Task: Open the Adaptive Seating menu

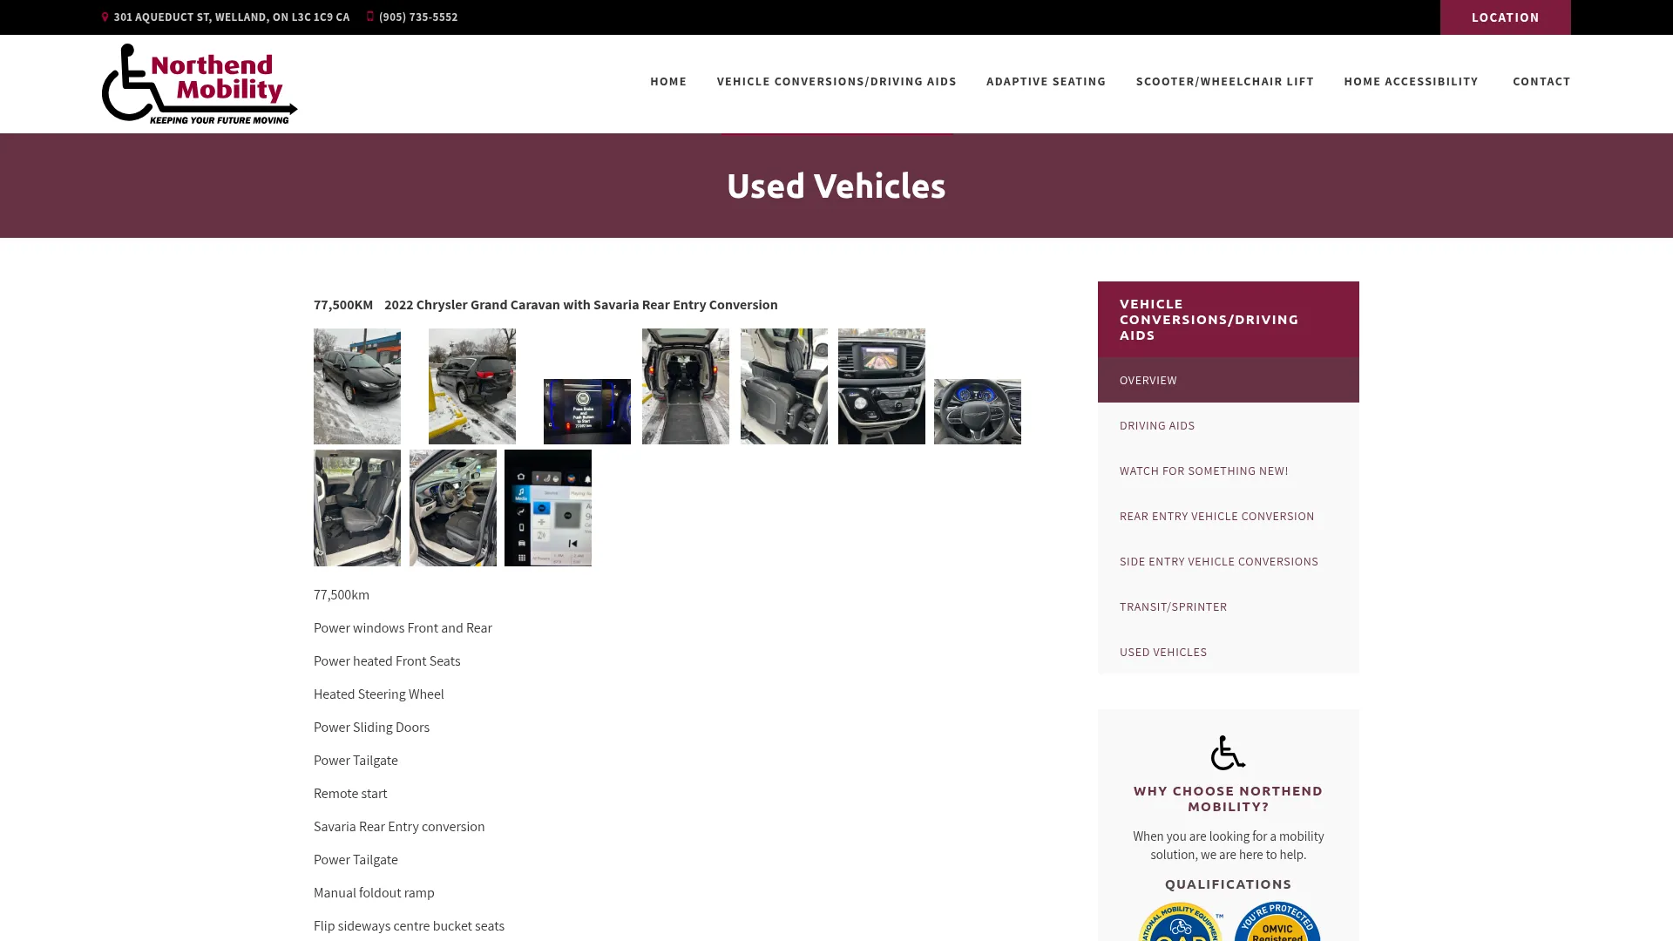Action: coord(1046,81)
